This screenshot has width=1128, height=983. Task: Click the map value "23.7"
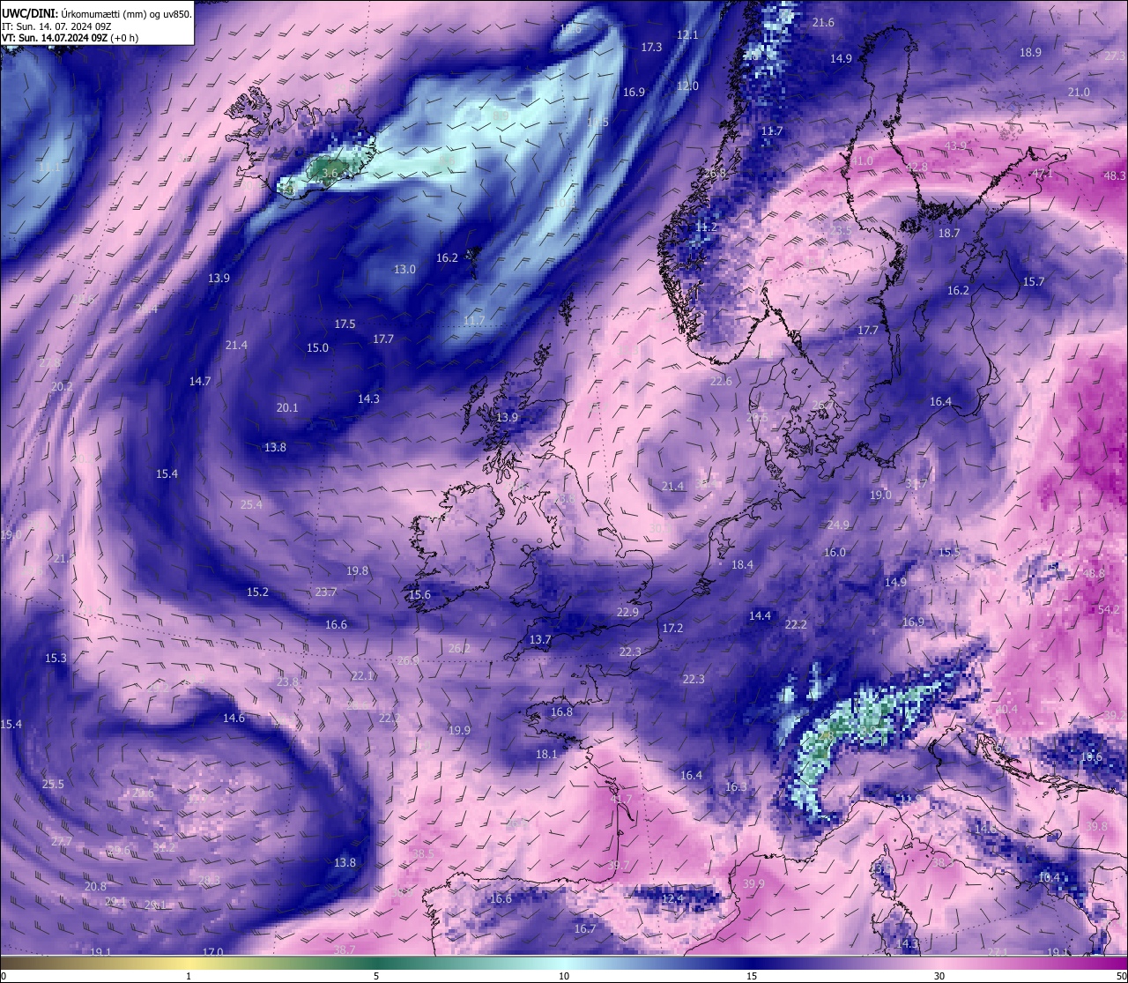(326, 592)
